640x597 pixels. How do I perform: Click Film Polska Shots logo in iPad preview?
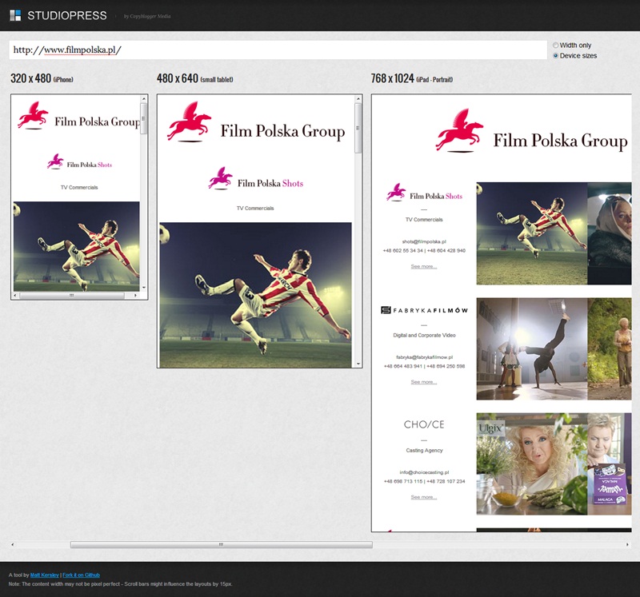click(425, 193)
